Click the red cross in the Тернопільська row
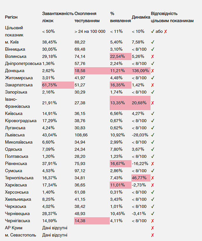 (x=153, y=178)
